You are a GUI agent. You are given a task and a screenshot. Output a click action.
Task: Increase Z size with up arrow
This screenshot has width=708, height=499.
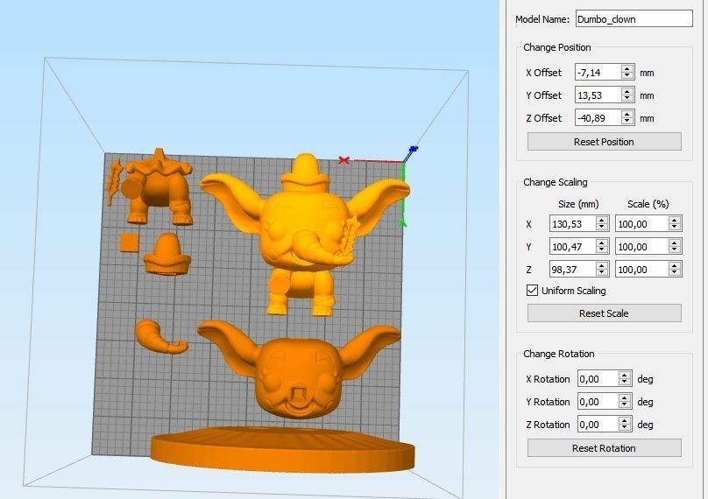tap(602, 266)
